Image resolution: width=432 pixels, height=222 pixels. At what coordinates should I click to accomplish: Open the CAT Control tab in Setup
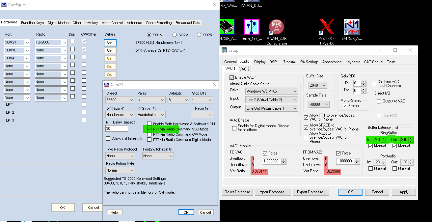click(x=373, y=62)
